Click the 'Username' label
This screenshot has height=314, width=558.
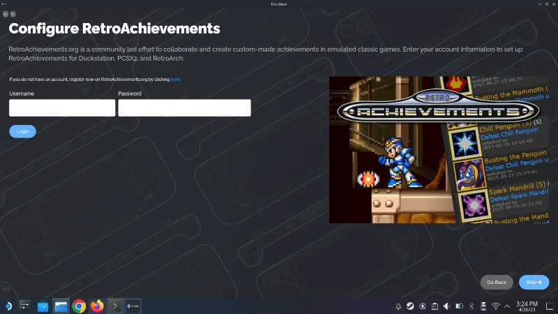click(22, 94)
